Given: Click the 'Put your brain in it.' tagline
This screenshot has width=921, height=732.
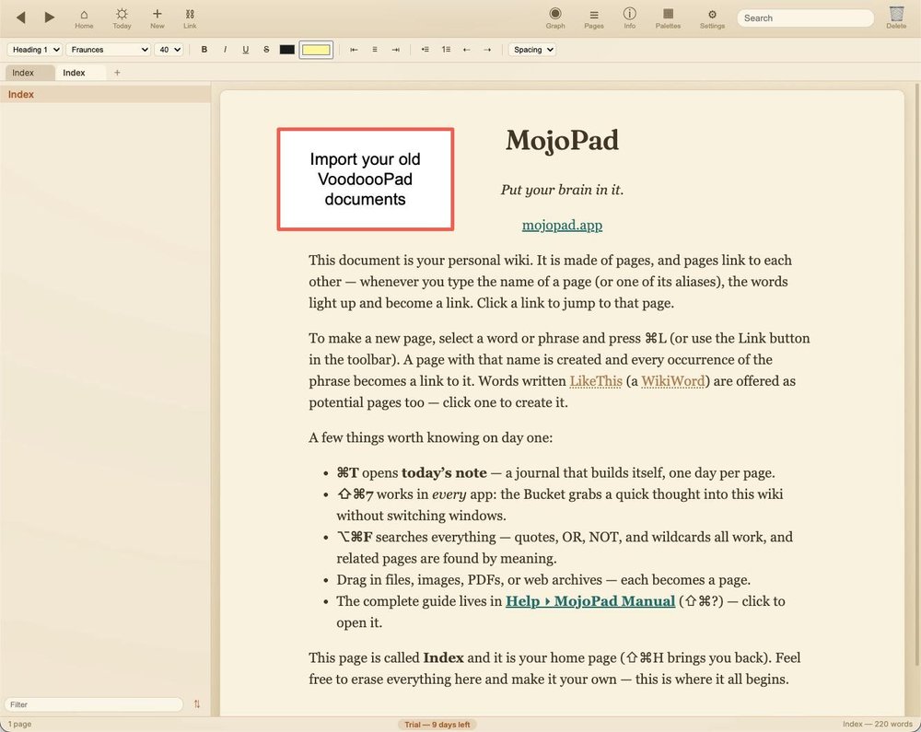Looking at the screenshot, I should 562,190.
